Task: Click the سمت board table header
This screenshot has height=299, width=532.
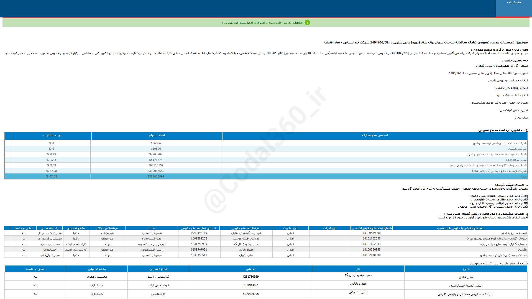Action: (x=152, y=228)
